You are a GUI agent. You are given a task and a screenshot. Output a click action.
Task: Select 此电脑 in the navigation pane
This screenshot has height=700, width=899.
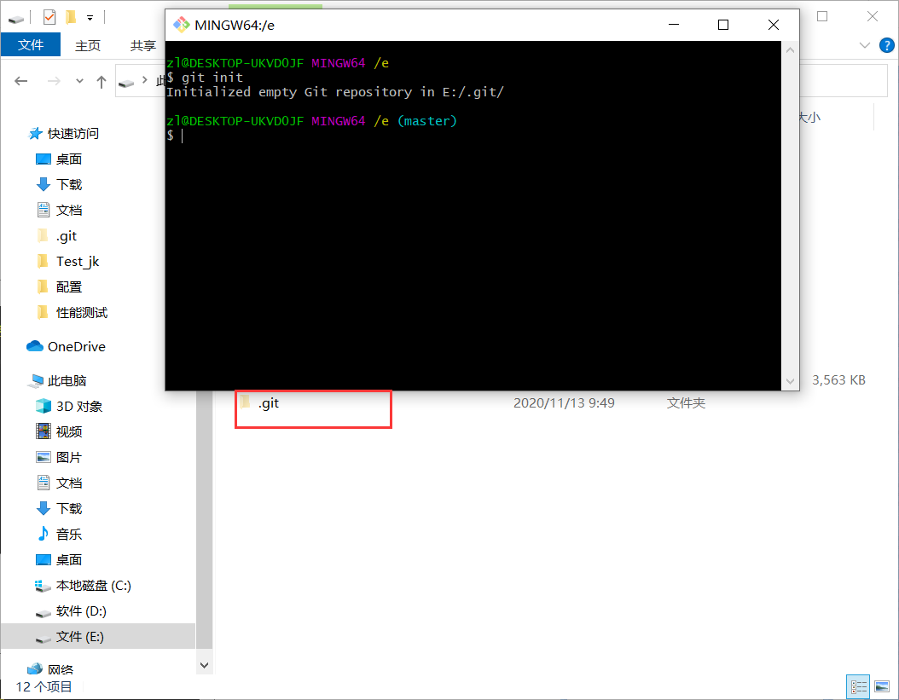point(67,380)
